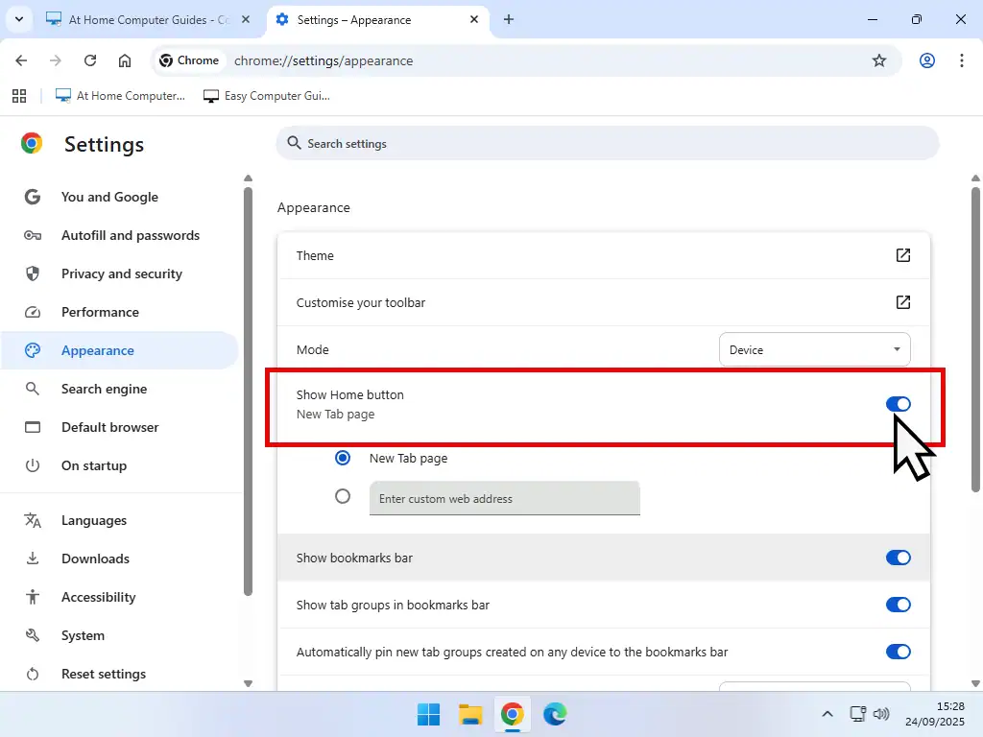Screen dimensions: 983x737
Task: Open the Easy Computer Guides bookmark
Action: 267,96
